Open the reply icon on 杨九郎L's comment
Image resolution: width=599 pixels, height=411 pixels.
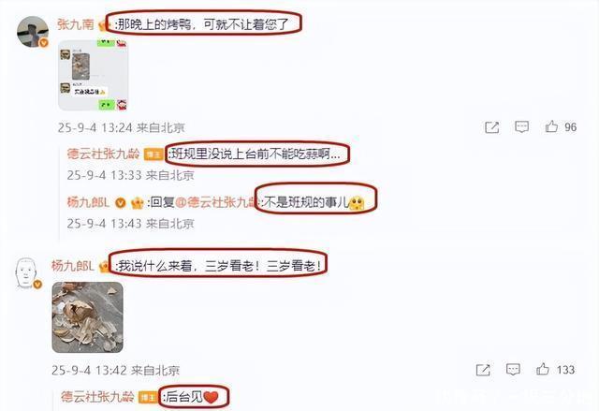(513, 370)
